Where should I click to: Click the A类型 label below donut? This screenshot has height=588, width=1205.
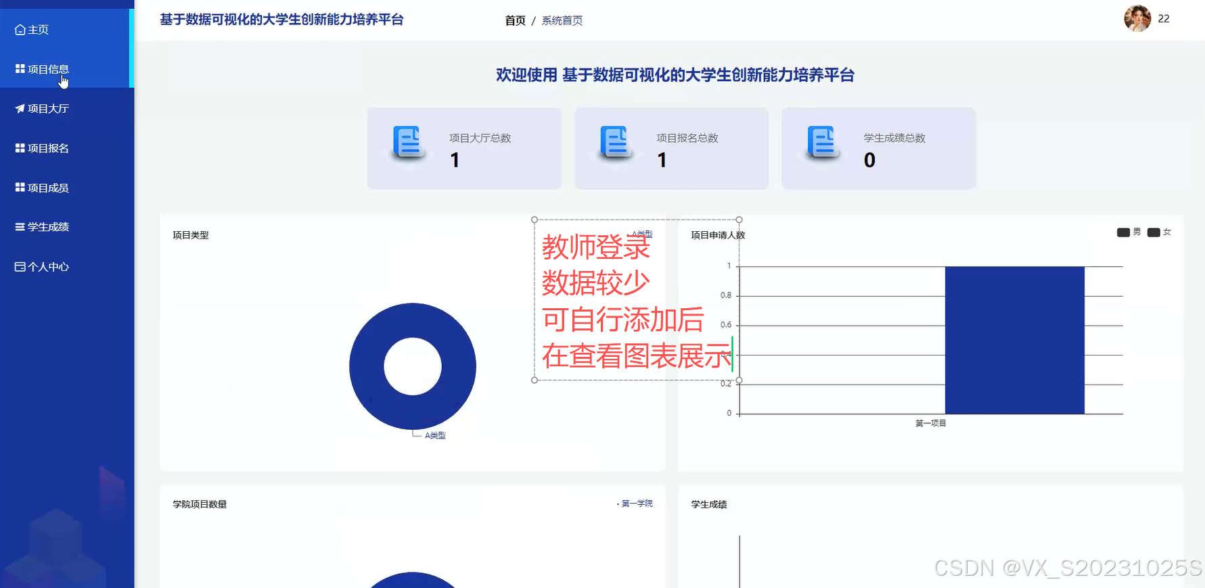[435, 436]
